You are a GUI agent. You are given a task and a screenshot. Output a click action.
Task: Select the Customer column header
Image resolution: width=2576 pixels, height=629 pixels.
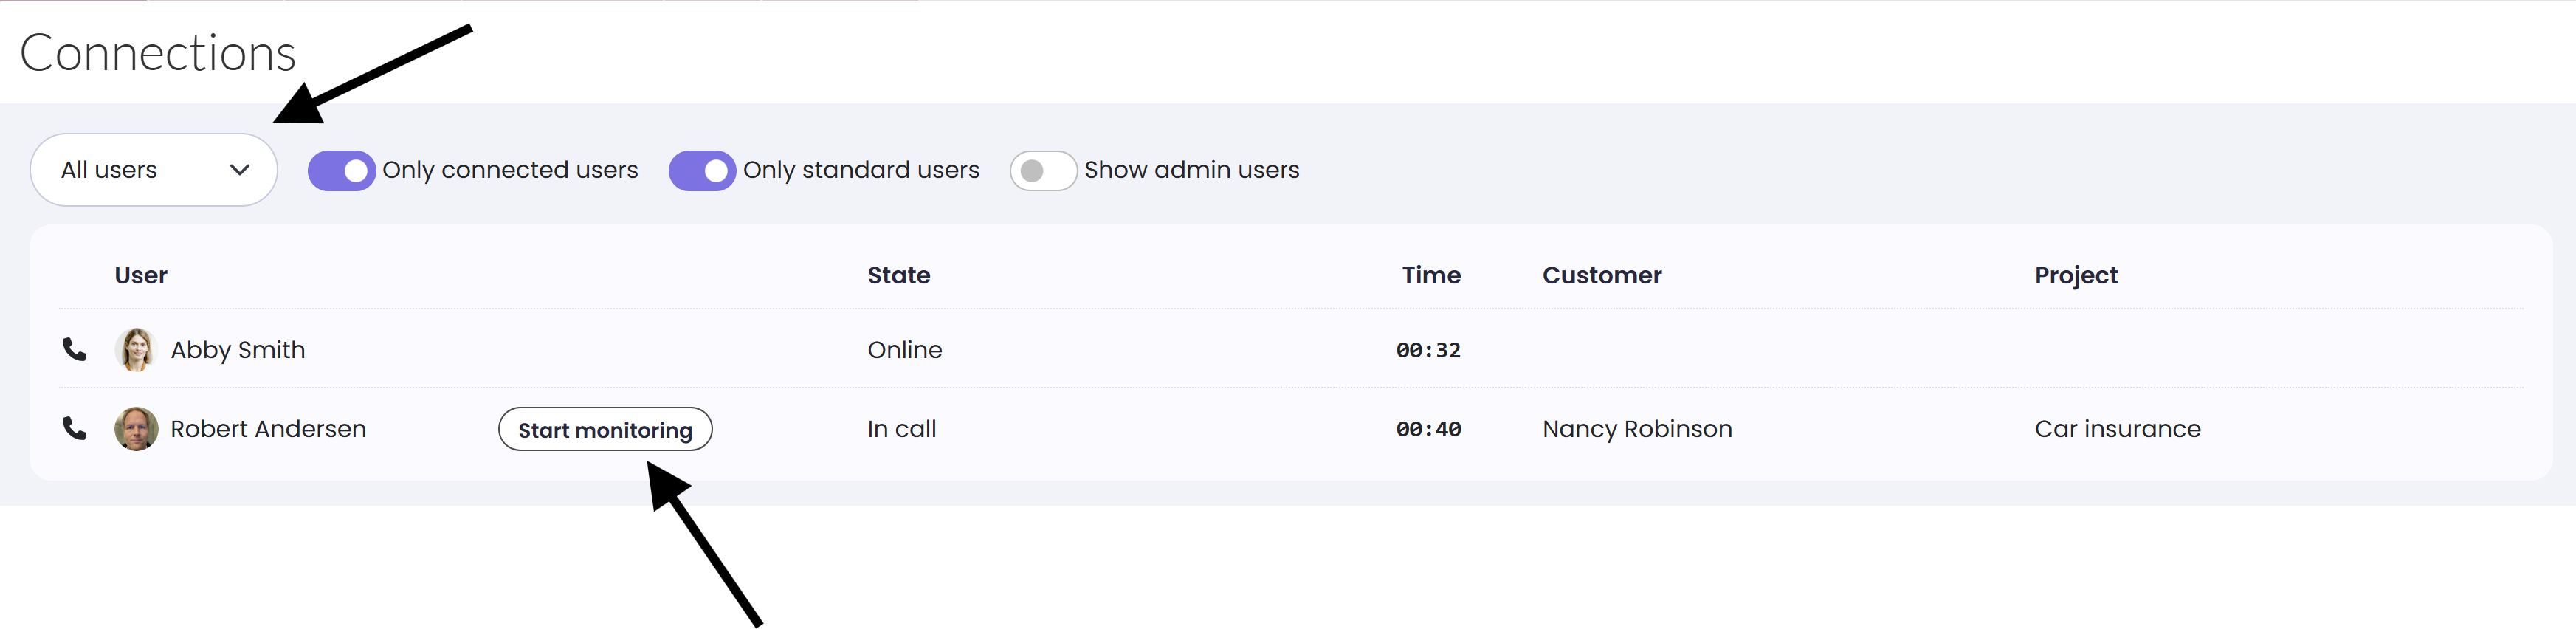[x=1601, y=275]
